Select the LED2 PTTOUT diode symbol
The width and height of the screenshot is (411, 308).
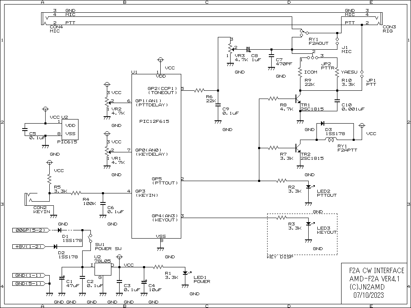click(x=309, y=187)
